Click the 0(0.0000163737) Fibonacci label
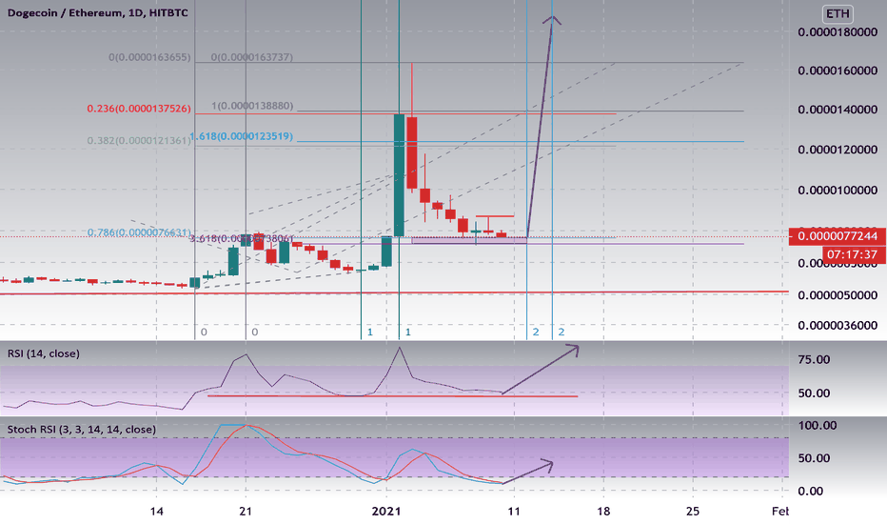The image size is (887, 524). point(252,57)
